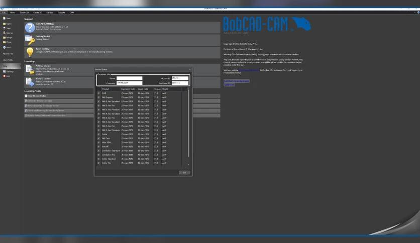Image resolution: width=420 pixels, height=243 pixels.
Task: Select the Mill 3 Axis Premium row text
Action: point(111,110)
